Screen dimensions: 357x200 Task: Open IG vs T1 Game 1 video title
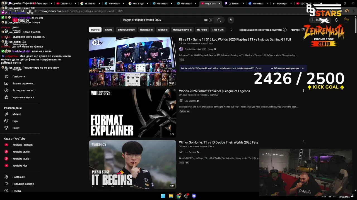pyautogui.click(x=235, y=39)
